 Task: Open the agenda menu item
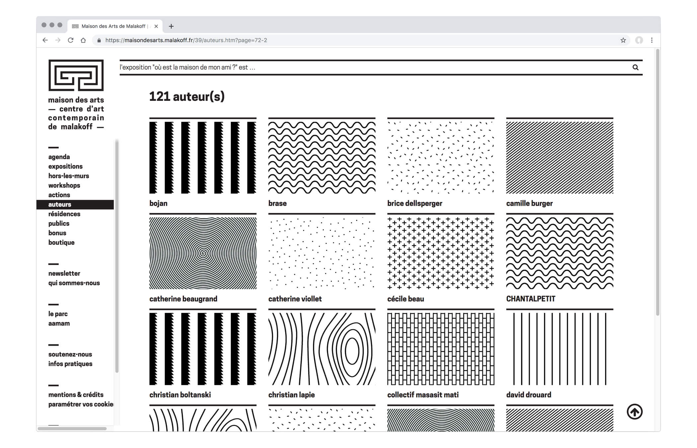[59, 157]
